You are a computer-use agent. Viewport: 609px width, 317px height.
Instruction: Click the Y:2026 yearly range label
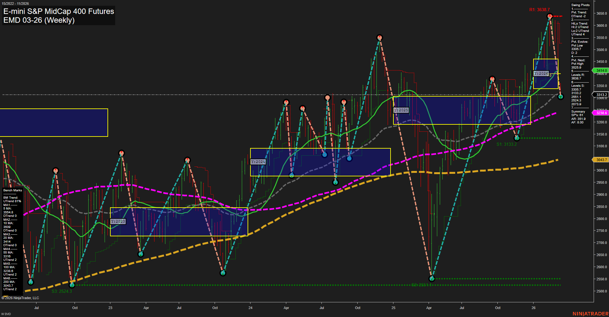[x=541, y=73]
